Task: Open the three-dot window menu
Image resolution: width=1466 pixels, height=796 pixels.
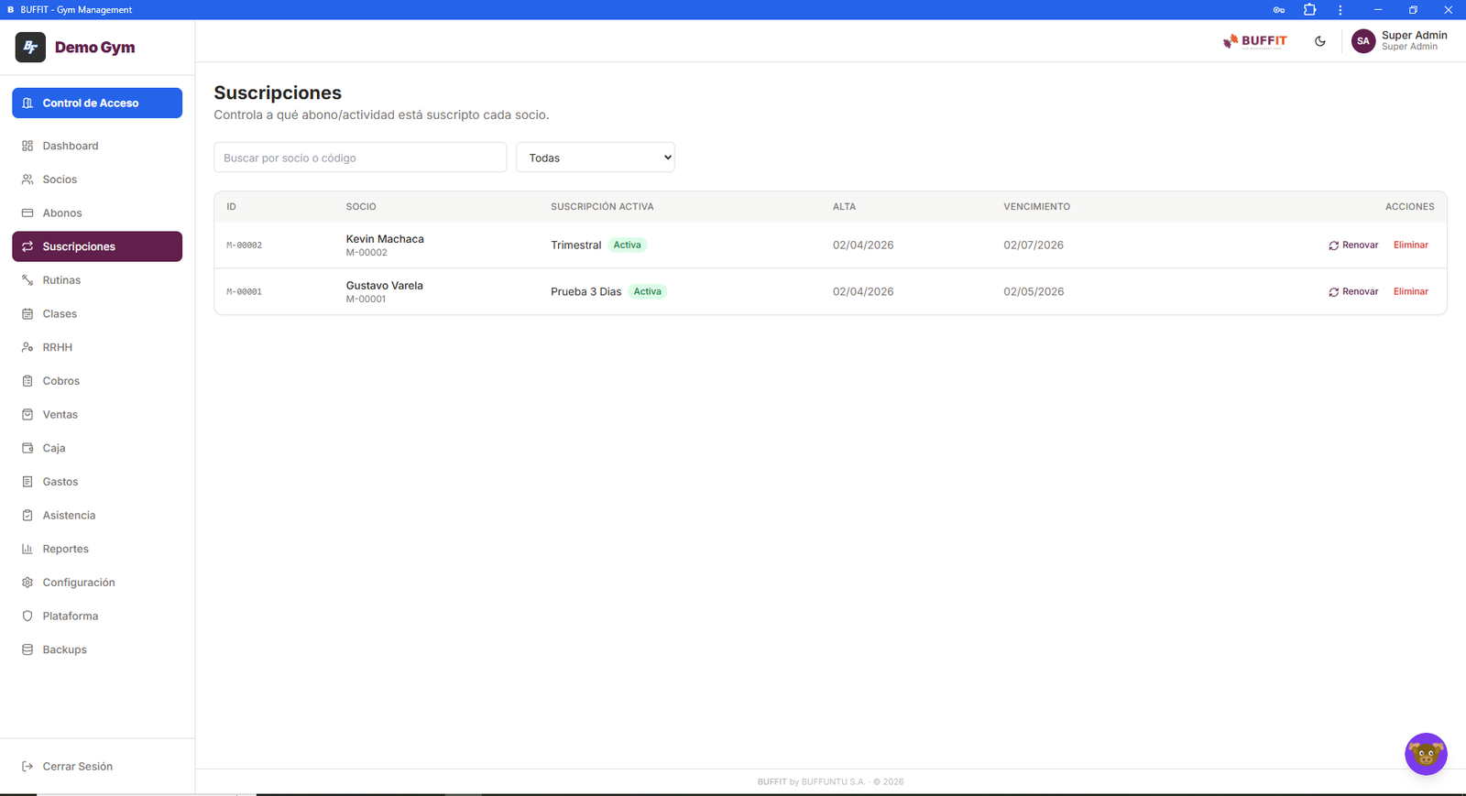Action: point(1340,10)
